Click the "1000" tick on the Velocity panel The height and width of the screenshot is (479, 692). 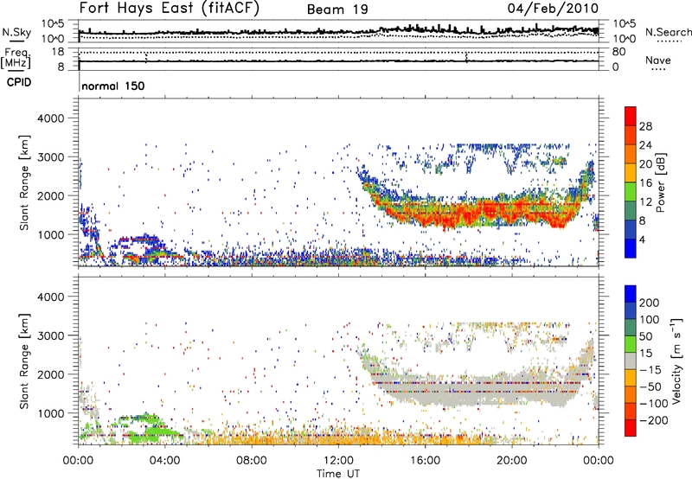(51, 413)
